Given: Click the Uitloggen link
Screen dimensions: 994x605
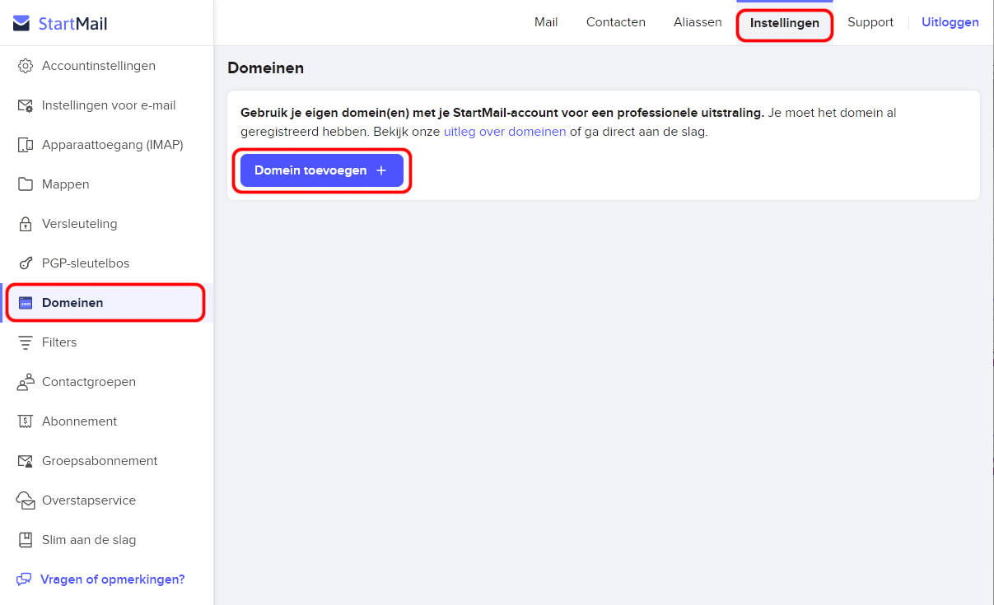Looking at the screenshot, I should coord(950,22).
